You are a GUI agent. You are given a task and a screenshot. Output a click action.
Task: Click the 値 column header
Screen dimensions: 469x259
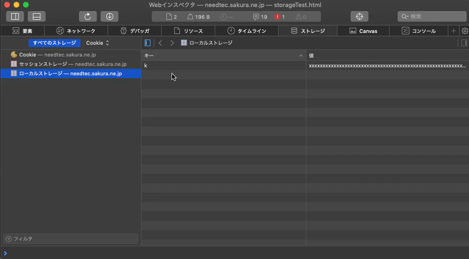[388, 56]
